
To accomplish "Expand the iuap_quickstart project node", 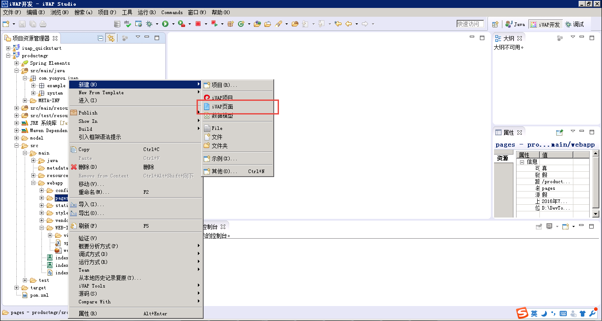I will tap(8, 48).
